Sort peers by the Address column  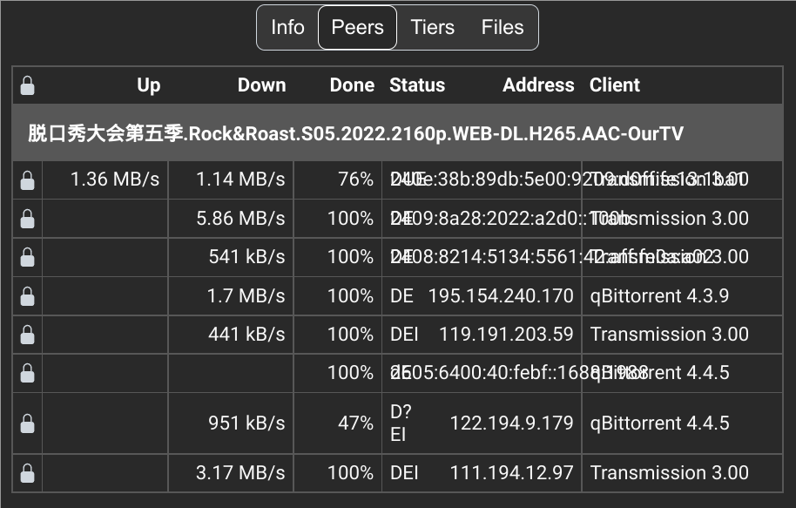pyautogui.click(x=538, y=85)
